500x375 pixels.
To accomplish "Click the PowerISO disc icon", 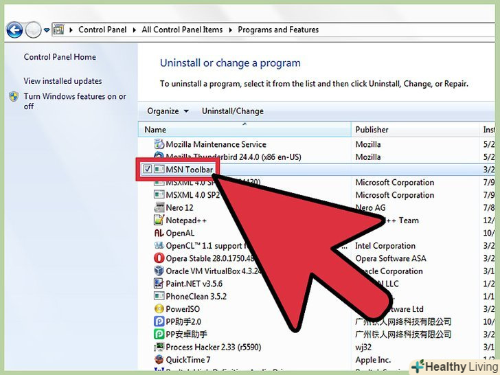I will coord(159,308).
